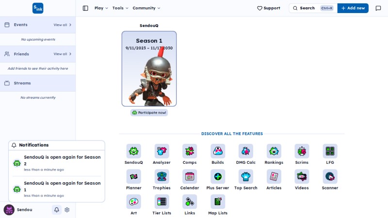Open the Scrims feature icon
The height and width of the screenshot is (218, 388).
point(302,151)
